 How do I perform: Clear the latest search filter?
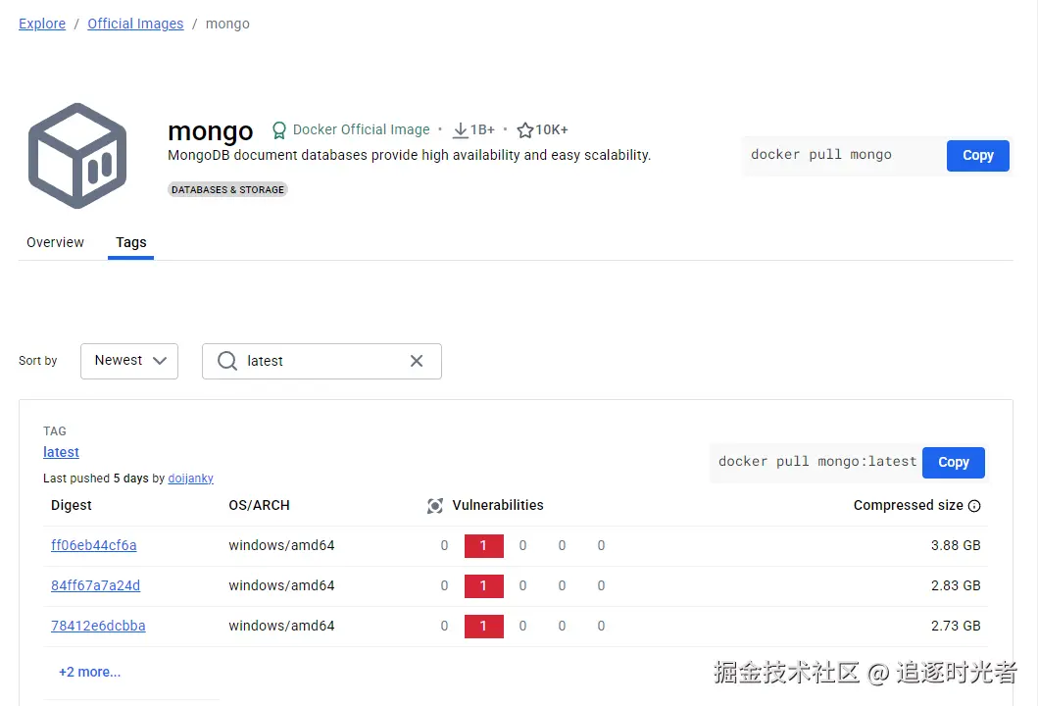coord(417,361)
